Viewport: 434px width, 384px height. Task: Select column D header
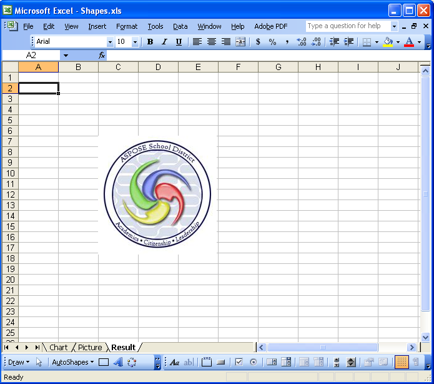158,67
